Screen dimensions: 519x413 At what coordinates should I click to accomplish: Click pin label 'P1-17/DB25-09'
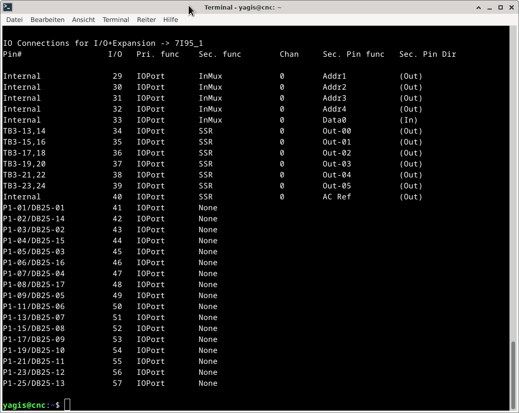pos(34,339)
